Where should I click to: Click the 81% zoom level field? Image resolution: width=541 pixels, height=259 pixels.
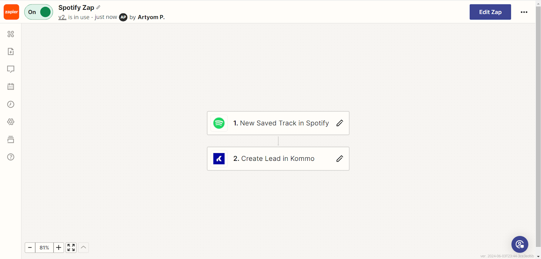point(44,248)
